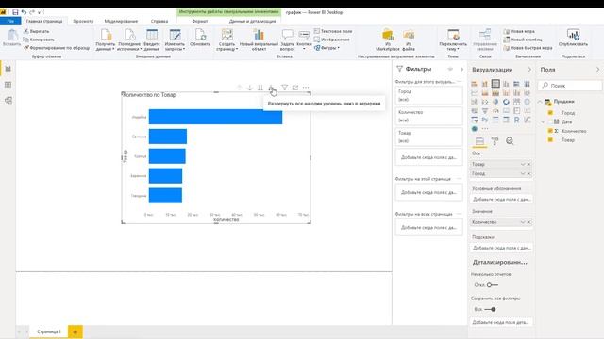604x339 pixels.
Task: Click drill down arrow on chart header
Action: click(249, 88)
